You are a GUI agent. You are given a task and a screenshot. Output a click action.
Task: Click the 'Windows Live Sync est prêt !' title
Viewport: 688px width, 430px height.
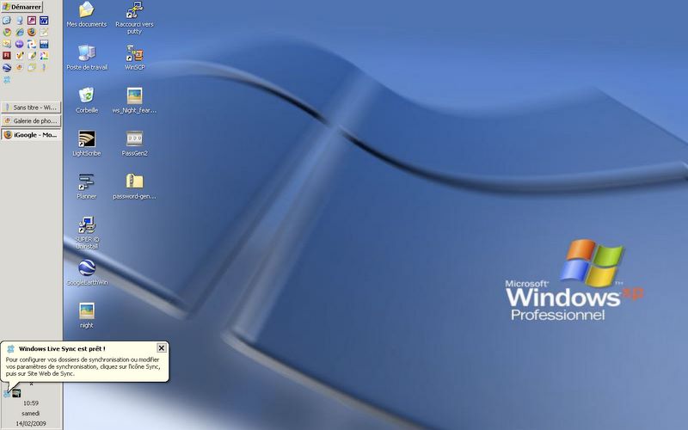pos(62,349)
